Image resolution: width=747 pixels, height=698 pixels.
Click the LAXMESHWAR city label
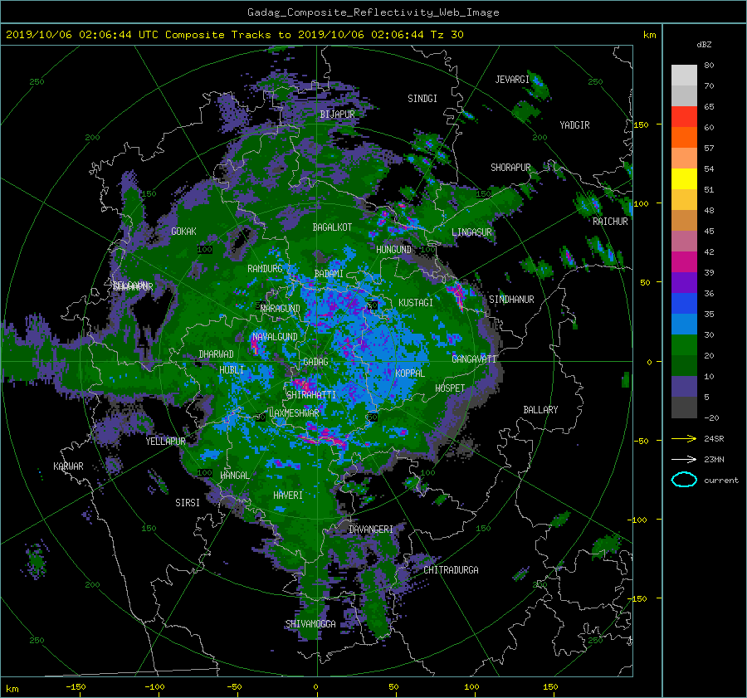pos(294,413)
